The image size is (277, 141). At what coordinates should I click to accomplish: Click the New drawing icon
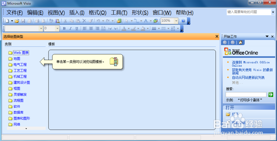pos(7,21)
